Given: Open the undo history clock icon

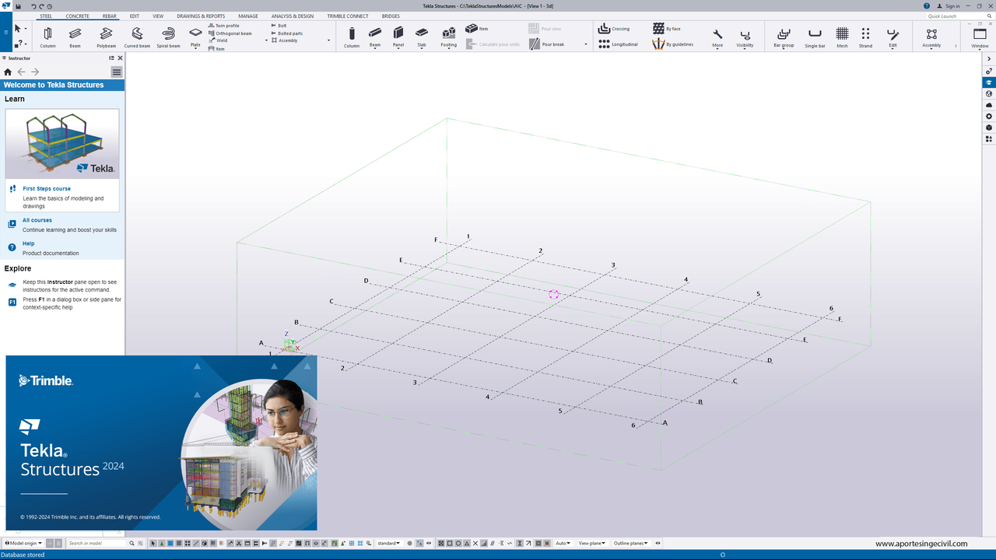Looking at the screenshot, I should (50, 6).
